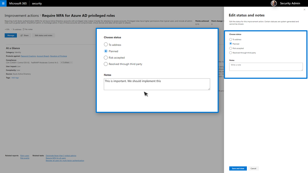
Task: Choose To address in the enlarged center callout
Action: [106, 45]
